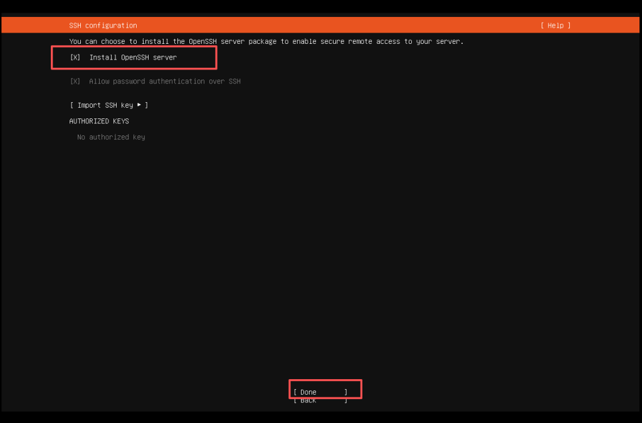Open the Import SSH key dropdown
Screen dimensions: 642x423
[x=108, y=105]
